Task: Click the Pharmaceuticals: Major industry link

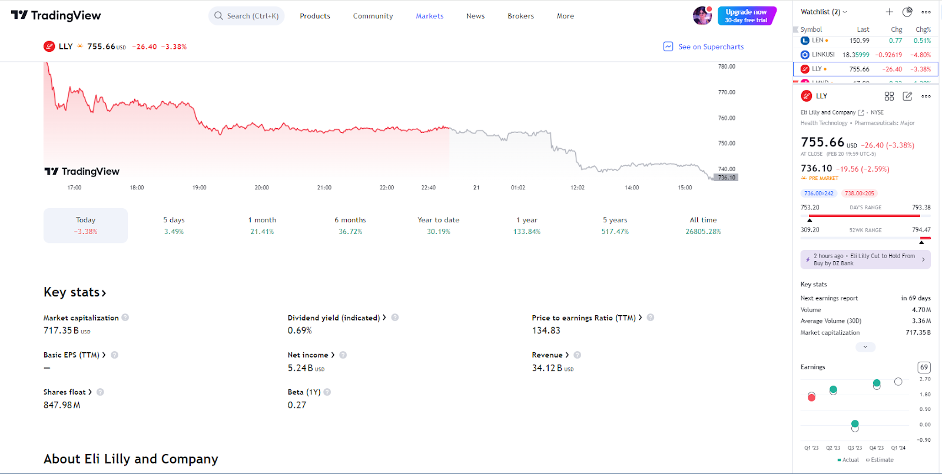Action: click(x=884, y=123)
